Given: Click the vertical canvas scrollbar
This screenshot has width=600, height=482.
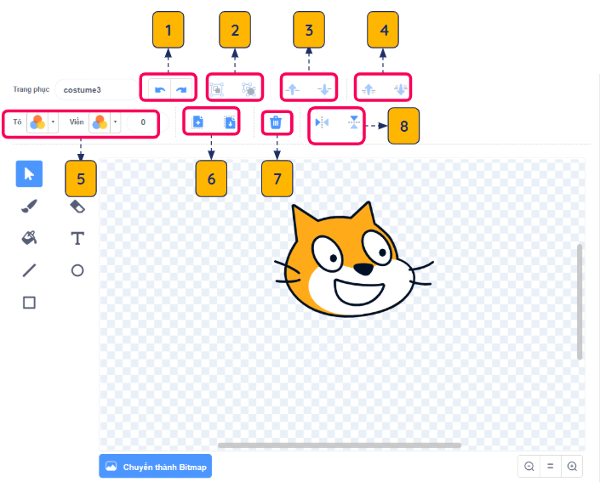Looking at the screenshot, I should 580,302.
